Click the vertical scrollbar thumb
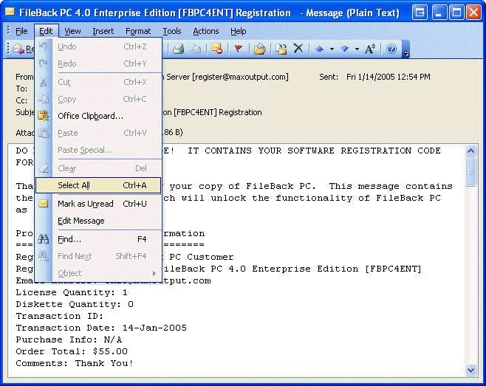The height and width of the screenshot is (386, 486). (x=470, y=172)
